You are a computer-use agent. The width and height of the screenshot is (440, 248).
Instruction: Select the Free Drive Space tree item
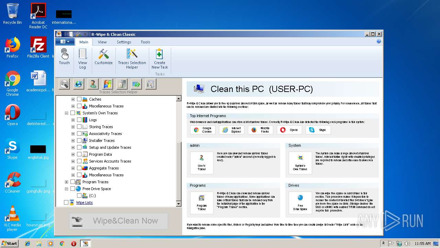click(x=97, y=189)
